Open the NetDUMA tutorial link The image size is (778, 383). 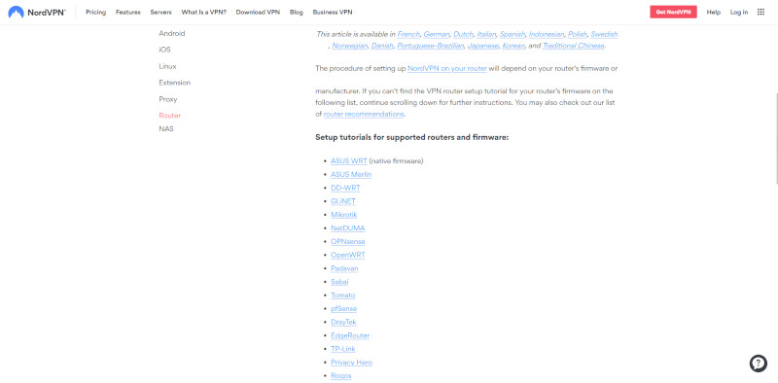(348, 228)
